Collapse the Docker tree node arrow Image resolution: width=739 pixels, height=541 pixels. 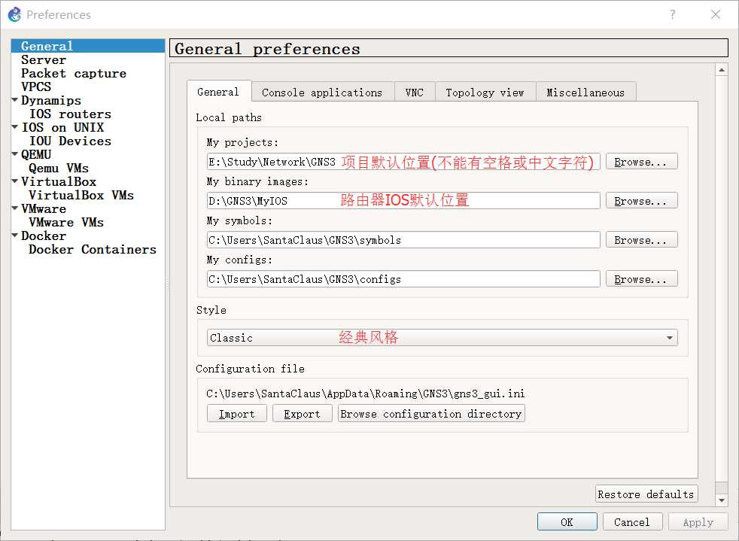[x=15, y=236]
